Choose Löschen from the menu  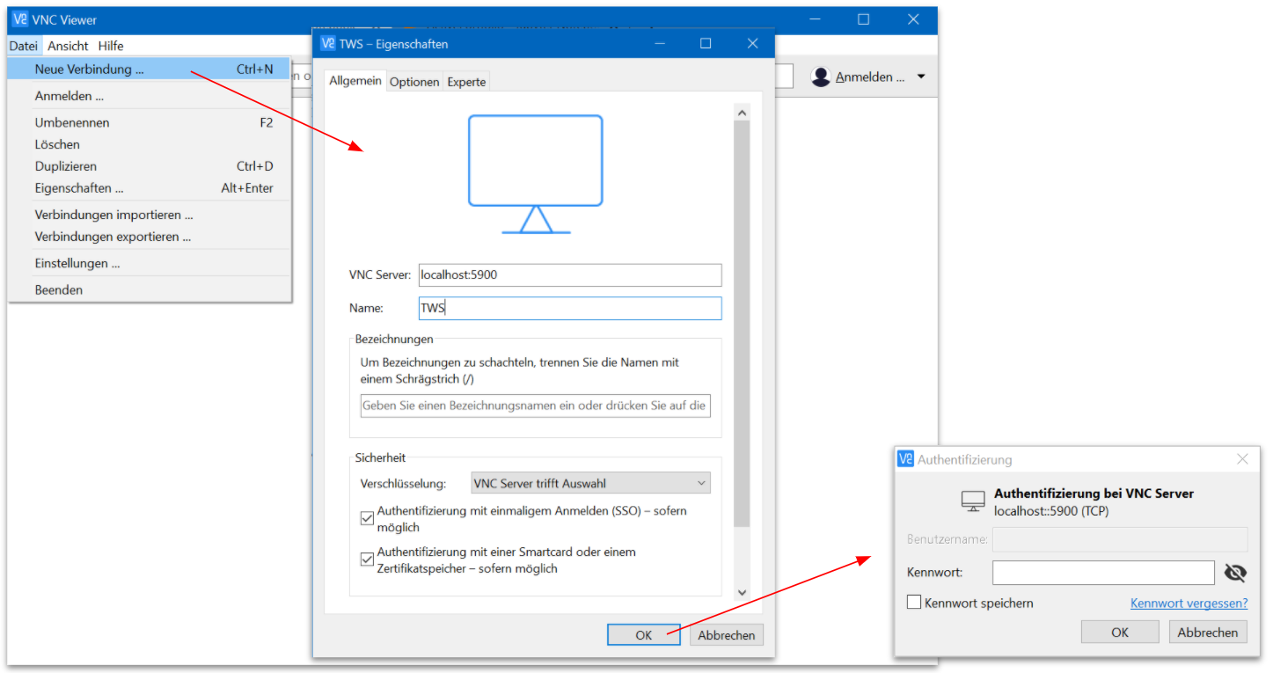[x=149, y=144]
